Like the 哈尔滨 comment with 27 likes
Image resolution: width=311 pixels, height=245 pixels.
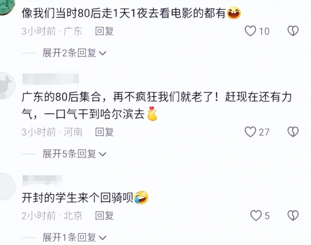(250, 132)
